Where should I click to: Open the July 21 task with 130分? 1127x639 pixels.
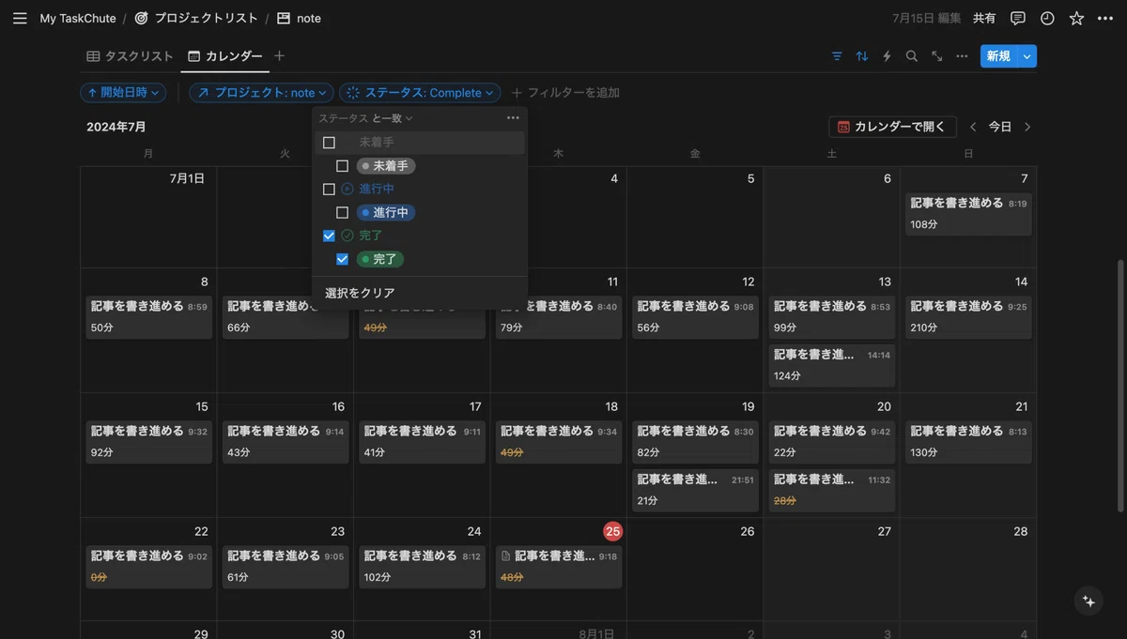pyautogui.click(x=968, y=442)
